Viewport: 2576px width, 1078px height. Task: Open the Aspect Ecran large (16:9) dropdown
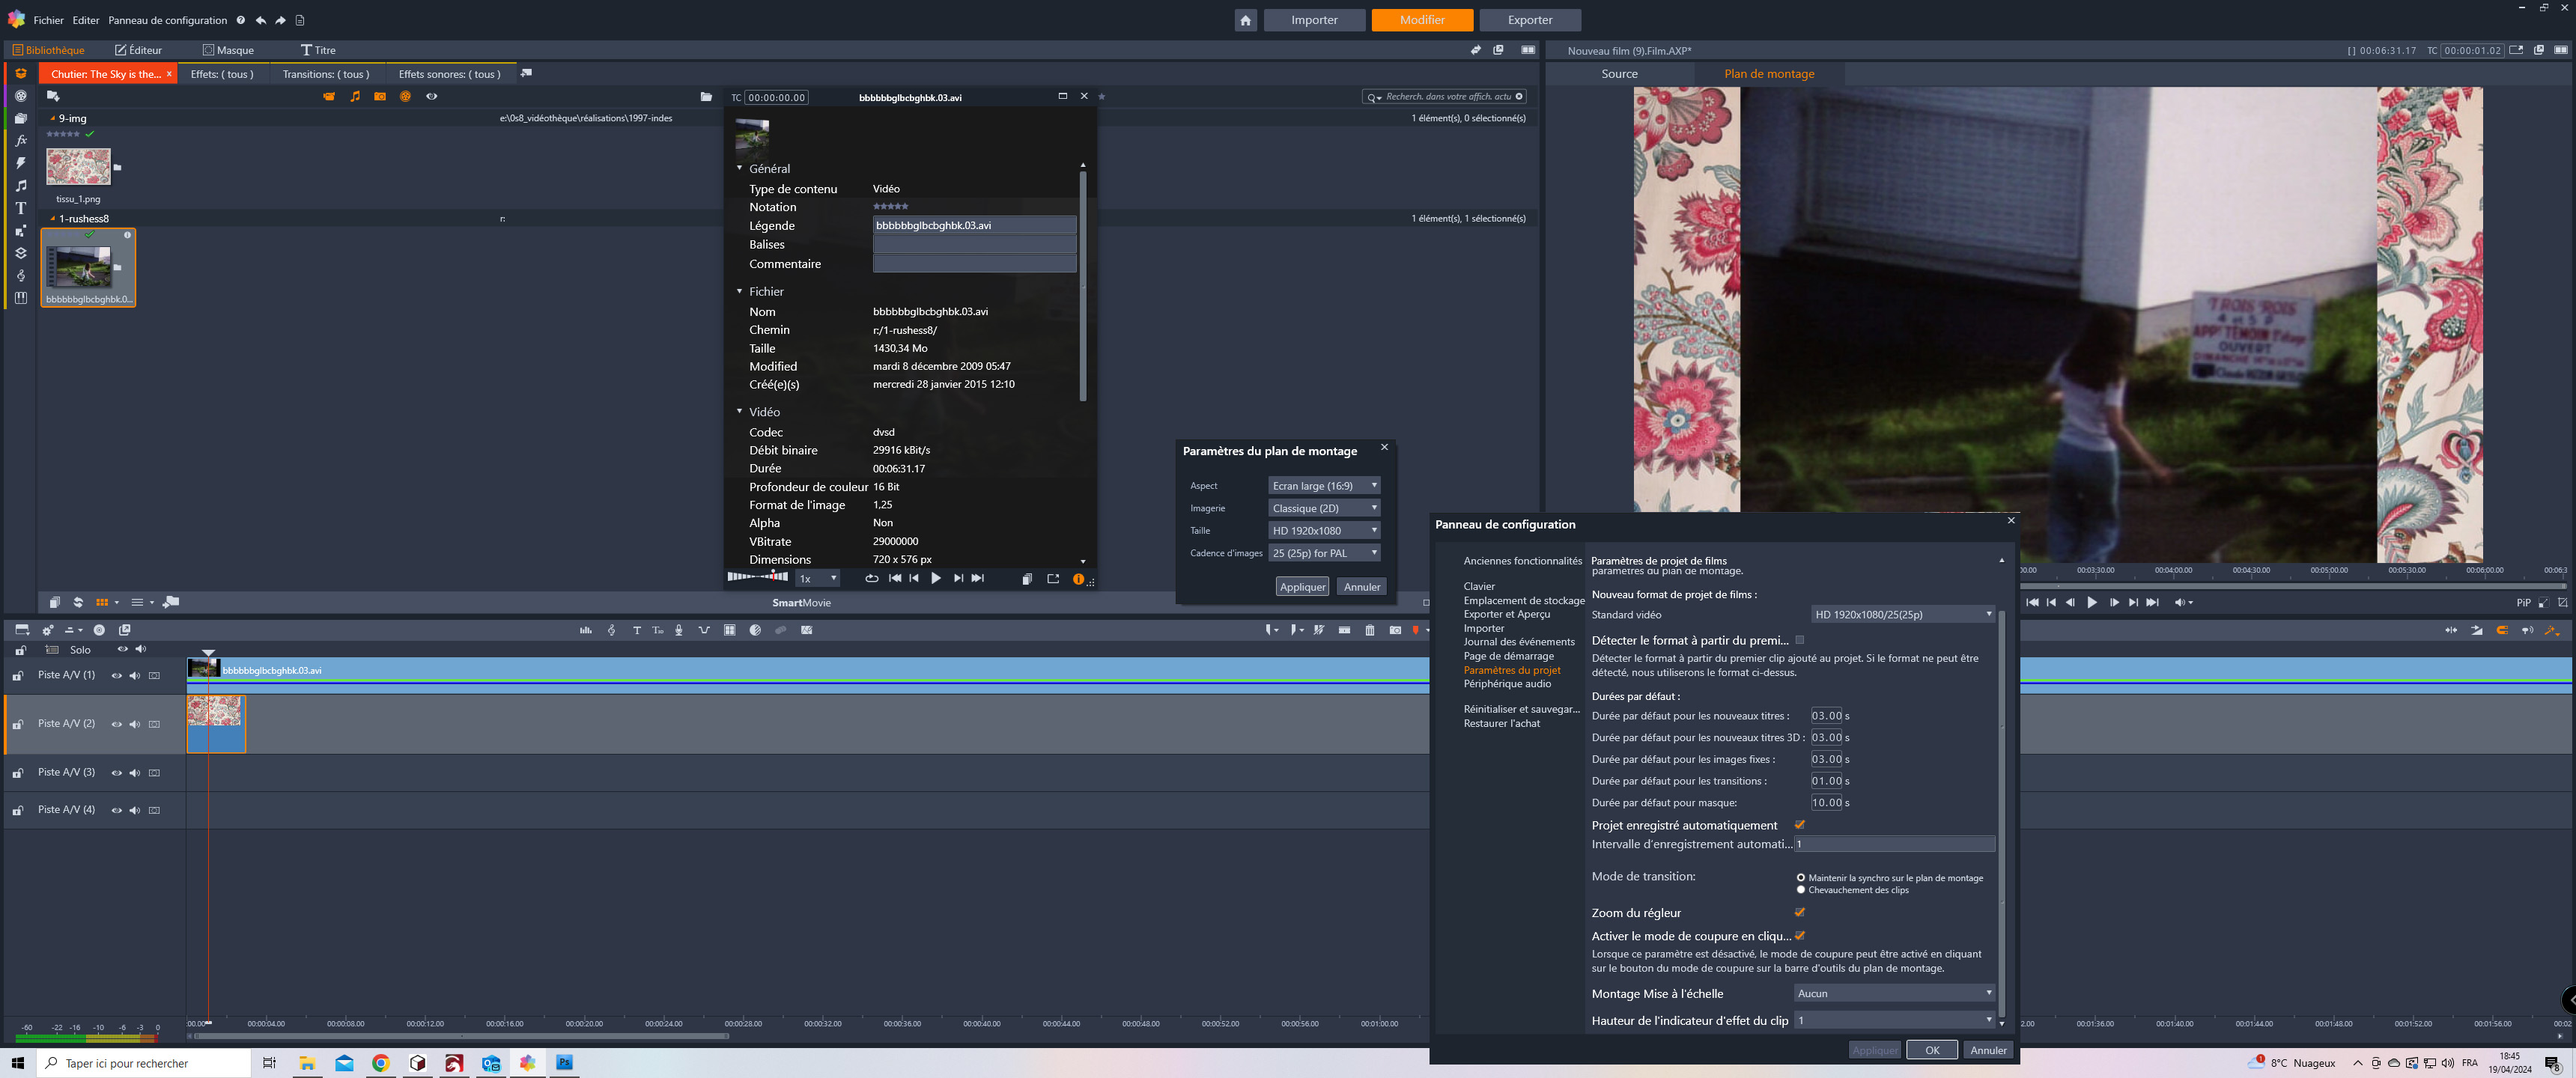coord(1324,485)
